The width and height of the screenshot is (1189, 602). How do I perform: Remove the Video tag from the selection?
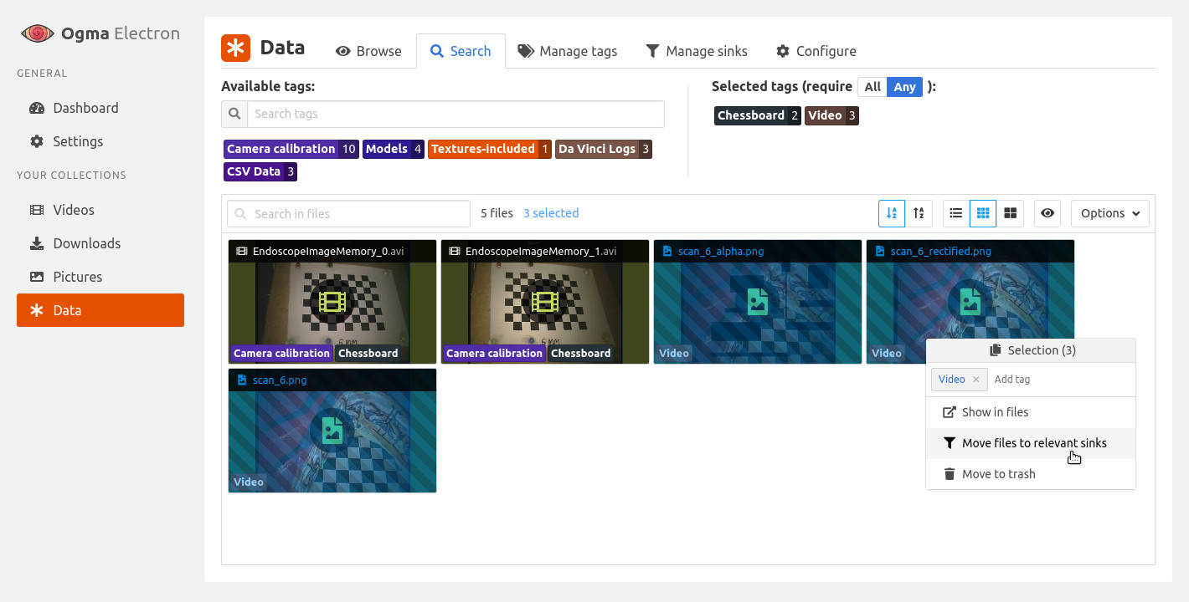(975, 380)
